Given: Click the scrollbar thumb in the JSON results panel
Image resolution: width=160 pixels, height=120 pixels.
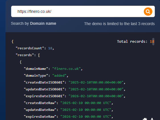Looking at the screenshot, I should pyautogui.click(x=153, y=42).
